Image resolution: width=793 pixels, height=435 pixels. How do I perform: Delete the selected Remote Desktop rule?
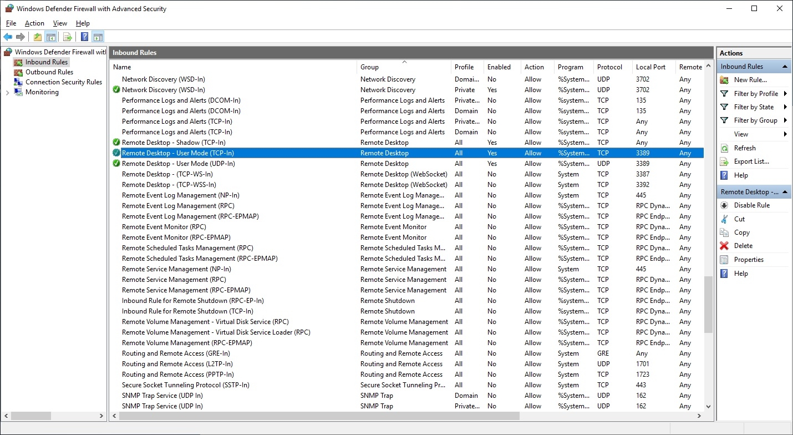[x=743, y=246]
